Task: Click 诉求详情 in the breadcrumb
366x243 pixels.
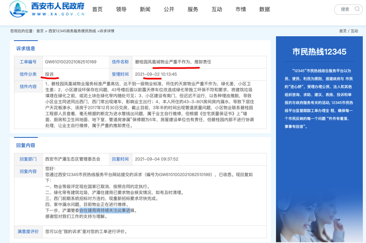Action: (107, 31)
